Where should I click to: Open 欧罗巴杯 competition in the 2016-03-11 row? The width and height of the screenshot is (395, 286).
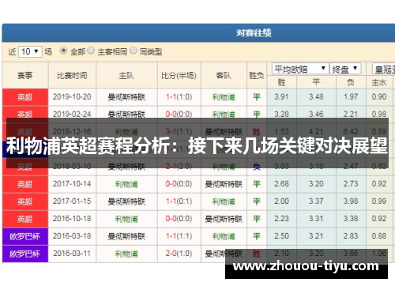(25, 254)
